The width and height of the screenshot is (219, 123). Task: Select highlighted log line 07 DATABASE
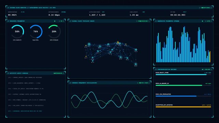pos(25,111)
